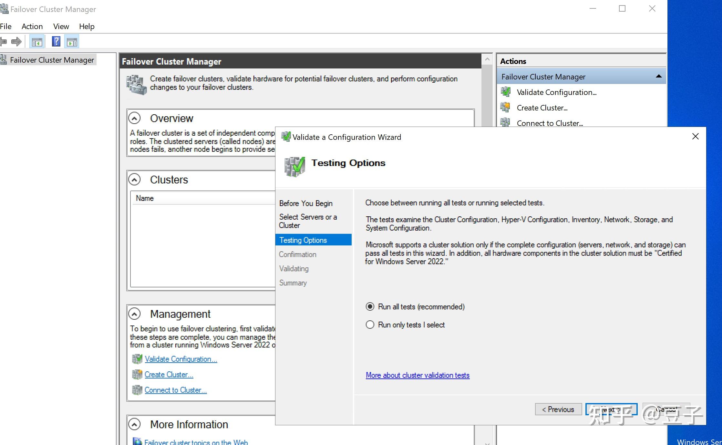Open the Action menu
722x445 pixels.
pyautogui.click(x=32, y=26)
